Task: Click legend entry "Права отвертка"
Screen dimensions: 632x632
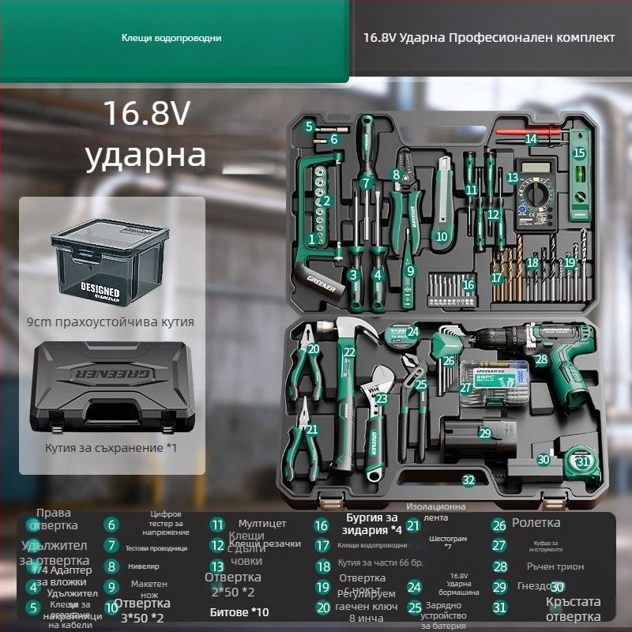Action: [x=53, y=519]
